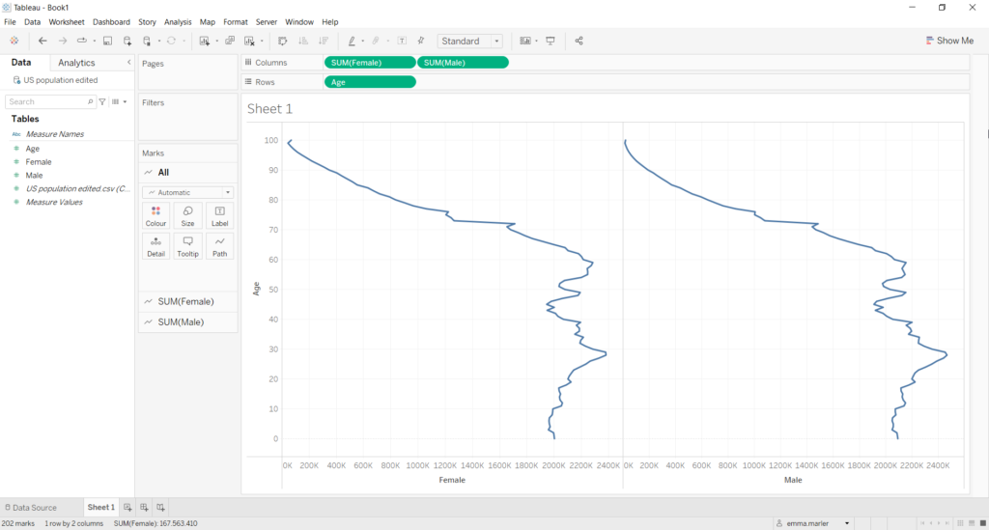The image size is (989, 530).
Task: Click the Show Me button
Action: point(950,41)
